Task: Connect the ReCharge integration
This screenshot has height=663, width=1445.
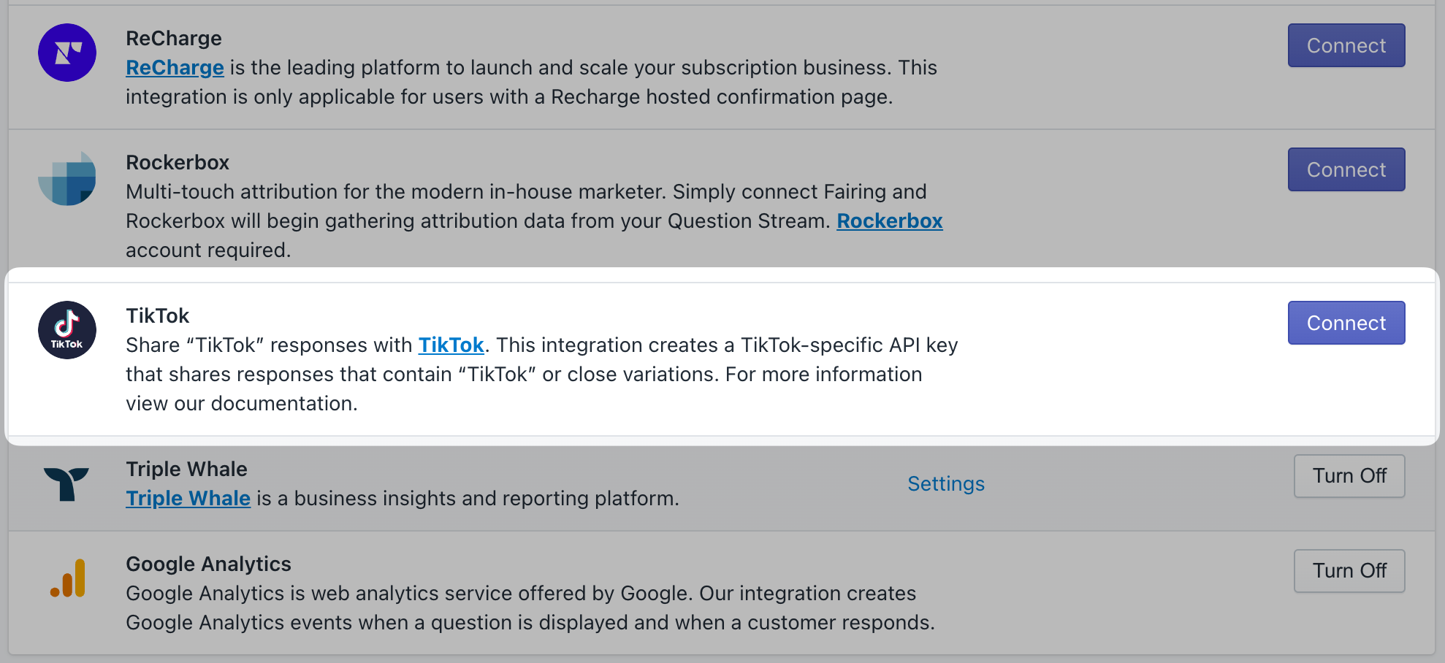Action: click(1346, 45)
